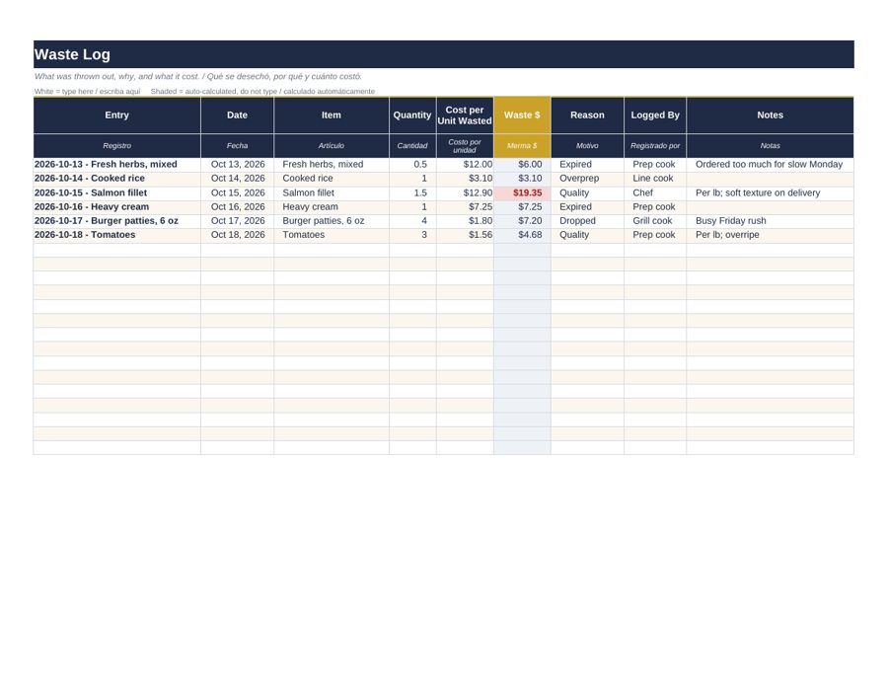The height and width of the screenshot is (686, 888).
Task: Select the 'Fecha' subheader cell
Action: [237, 145]
